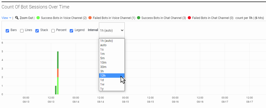The width and height of the screenshot is (266, 108).
Task: Click Failed Bots in Chat Channel red dot
Action: pyautogui.click(x=189, y=18)
